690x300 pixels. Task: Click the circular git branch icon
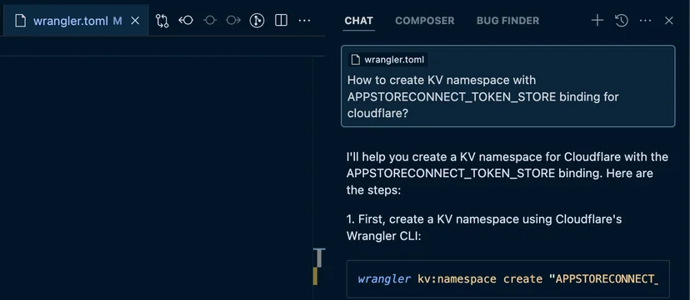coord(257,20)
